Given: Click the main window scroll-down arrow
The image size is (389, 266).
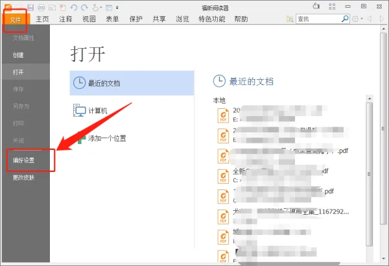Looking at the screenshot, I should (383, 259).
